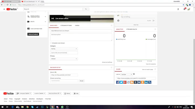
Task: Switch to the Stream Options tab
Action: (66, 26)
